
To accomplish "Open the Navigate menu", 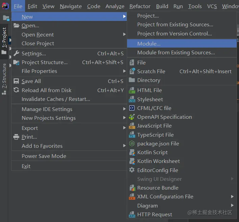I will point(71,6).
